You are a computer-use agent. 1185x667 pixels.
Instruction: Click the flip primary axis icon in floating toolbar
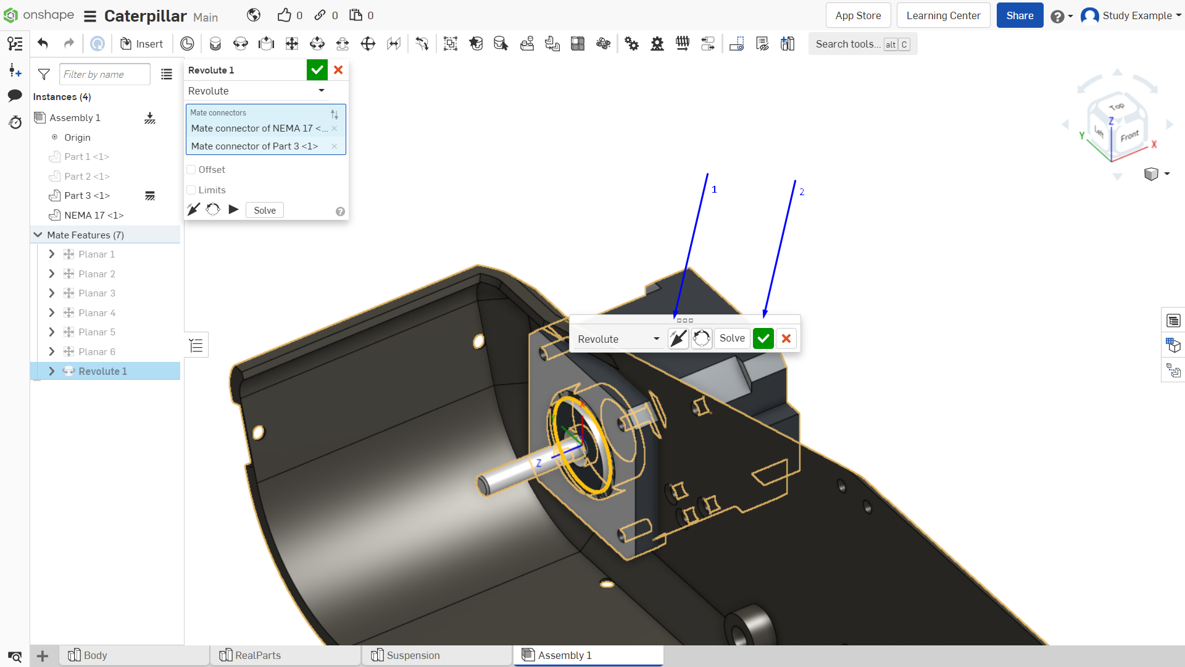(678, 338)
